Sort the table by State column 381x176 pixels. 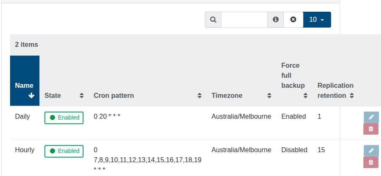point(81,96)
